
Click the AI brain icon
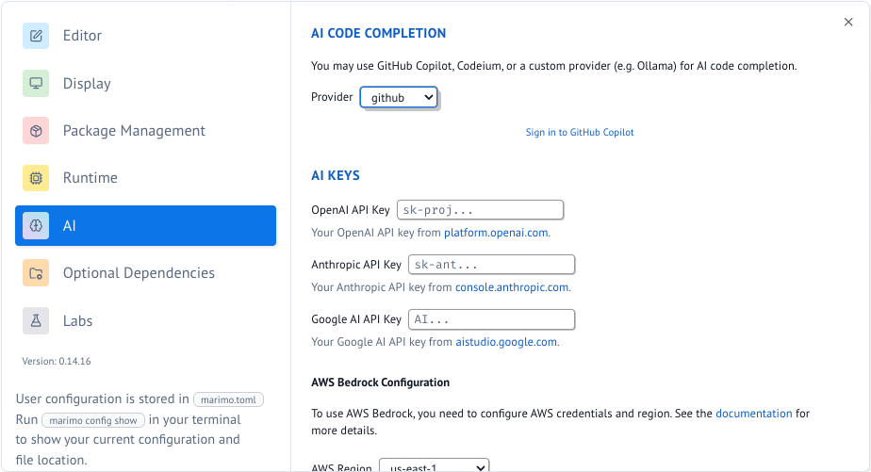(x=36, y=226)
